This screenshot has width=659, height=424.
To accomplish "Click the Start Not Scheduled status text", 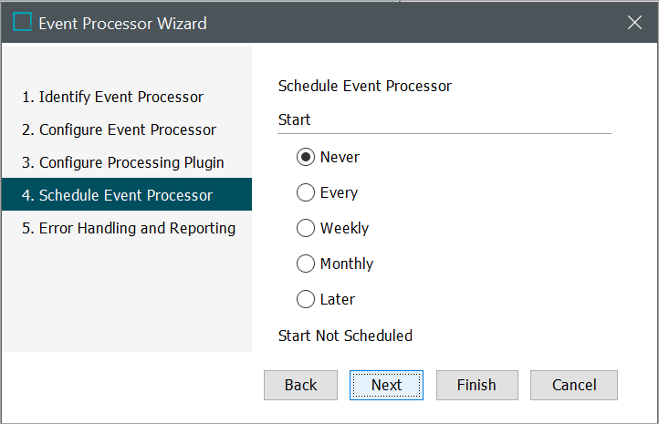I will pyautogui.click(x=345, y=336).
